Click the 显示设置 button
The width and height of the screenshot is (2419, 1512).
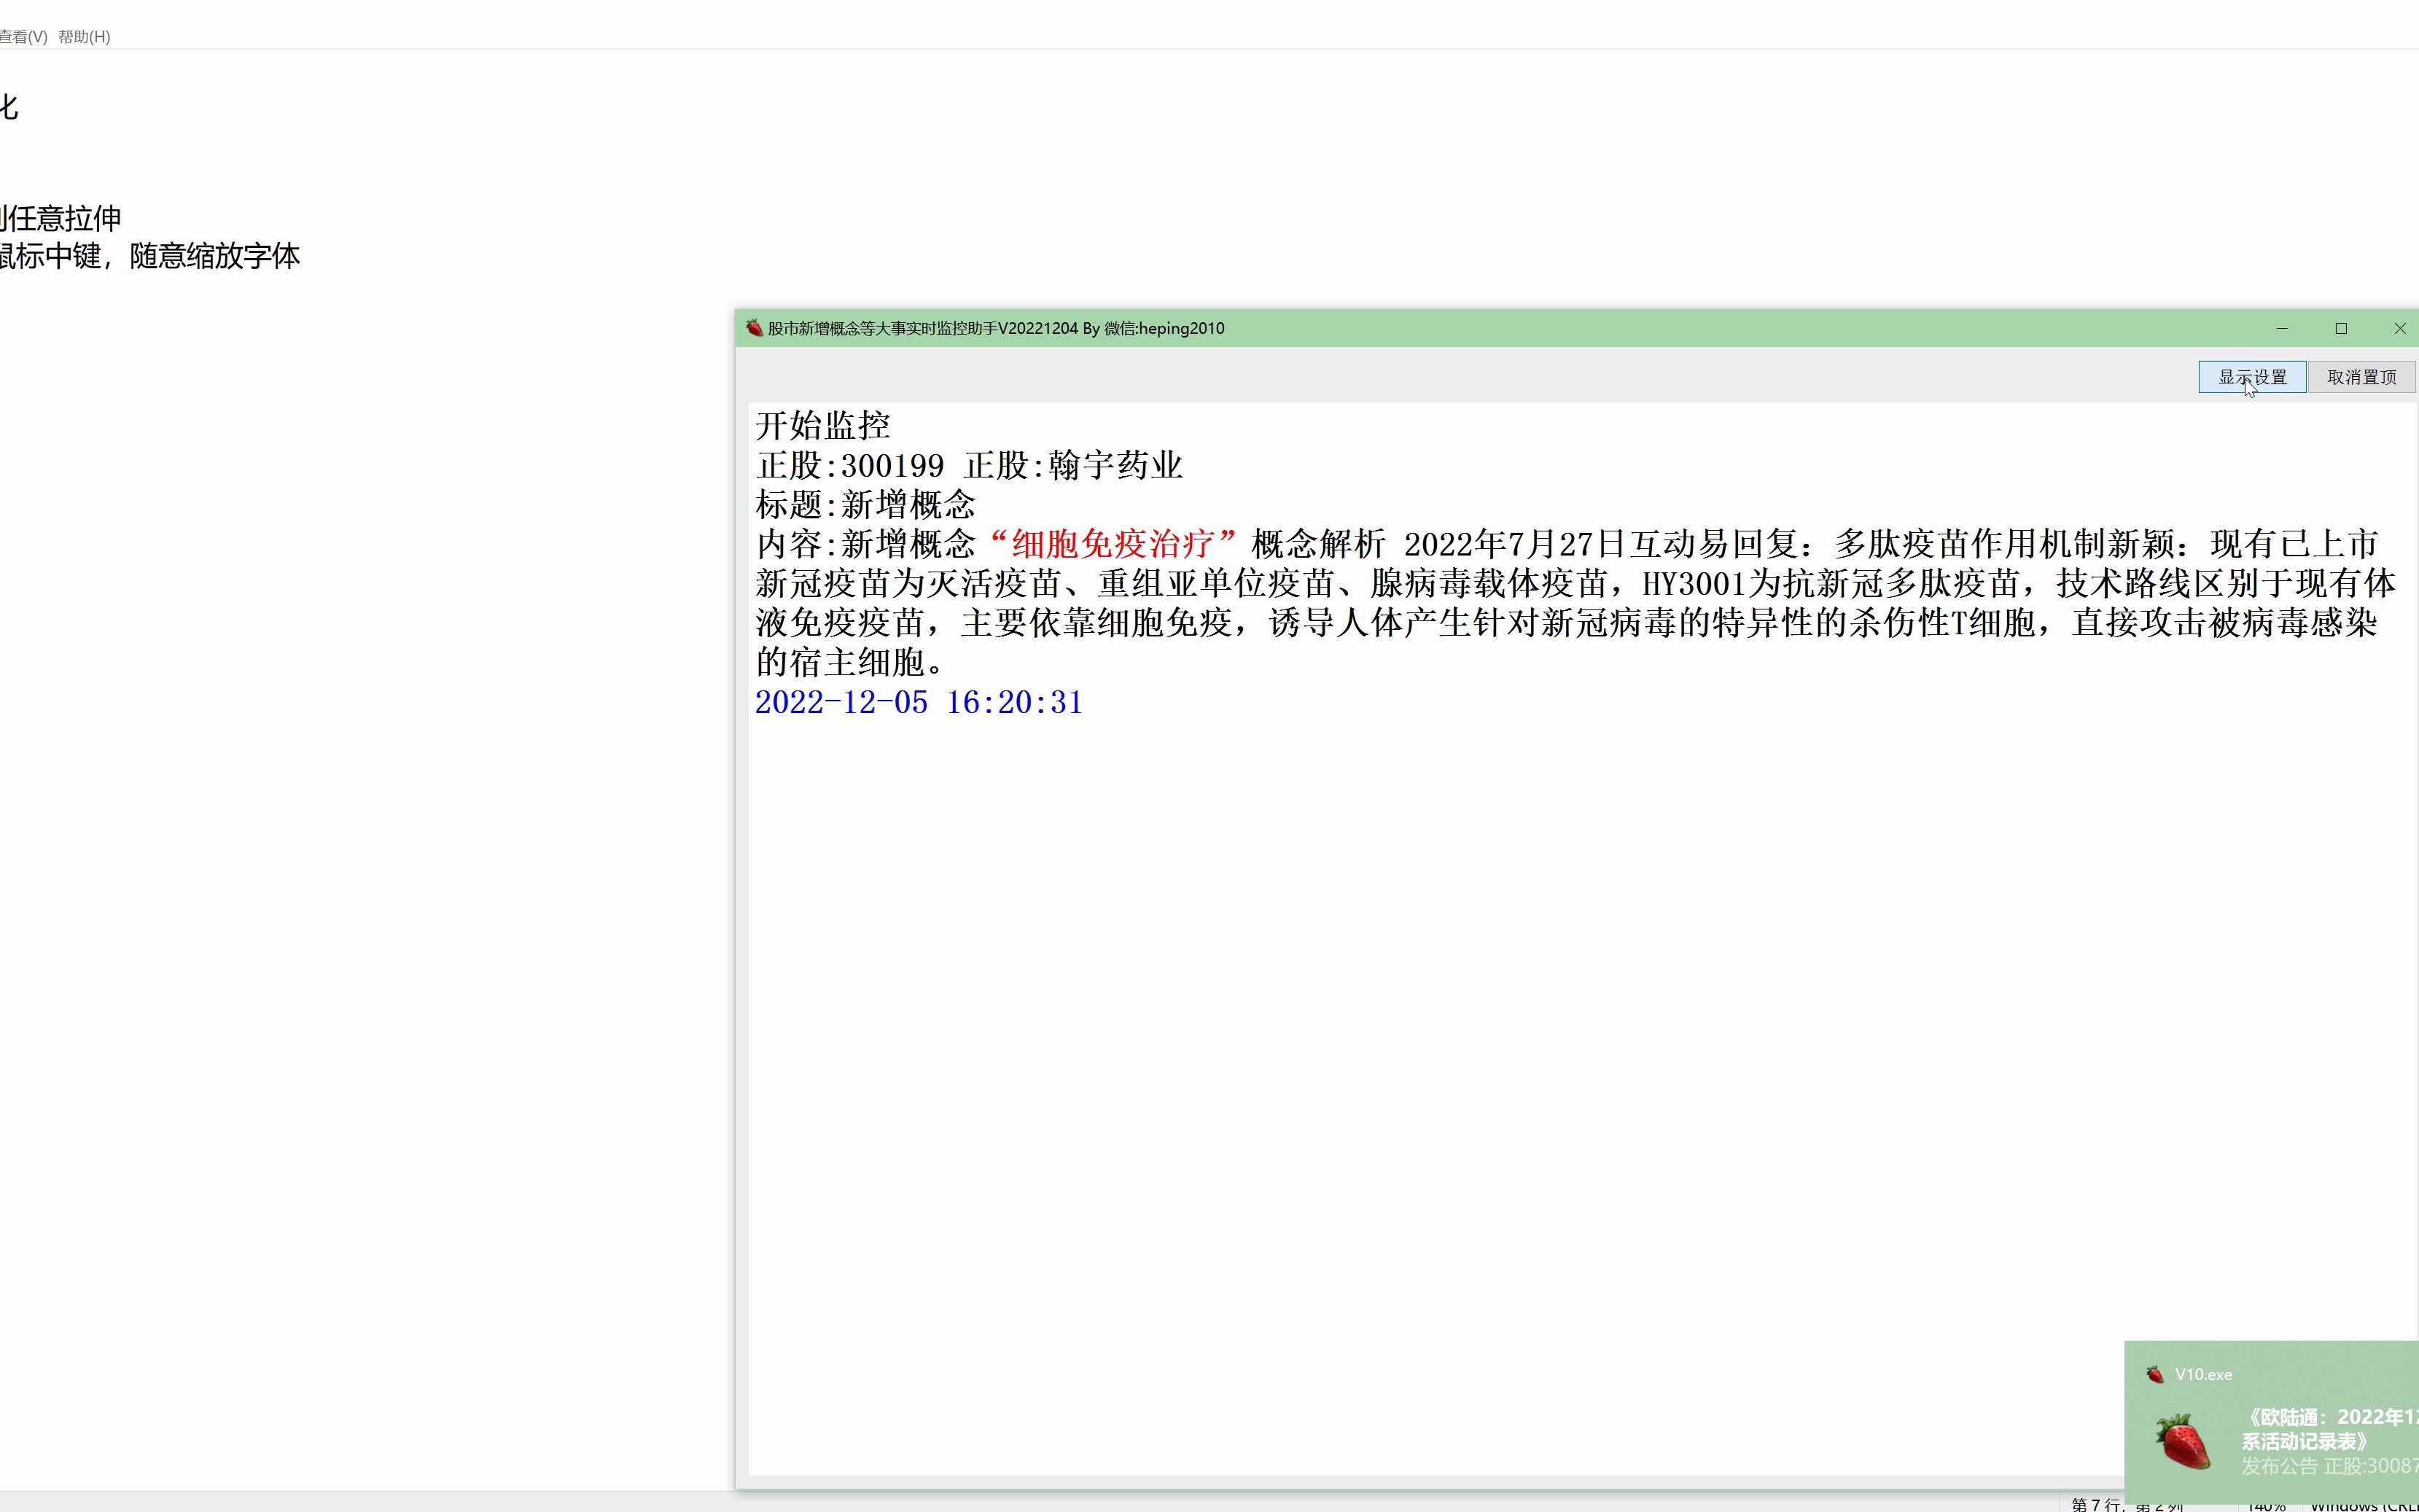2252,377
